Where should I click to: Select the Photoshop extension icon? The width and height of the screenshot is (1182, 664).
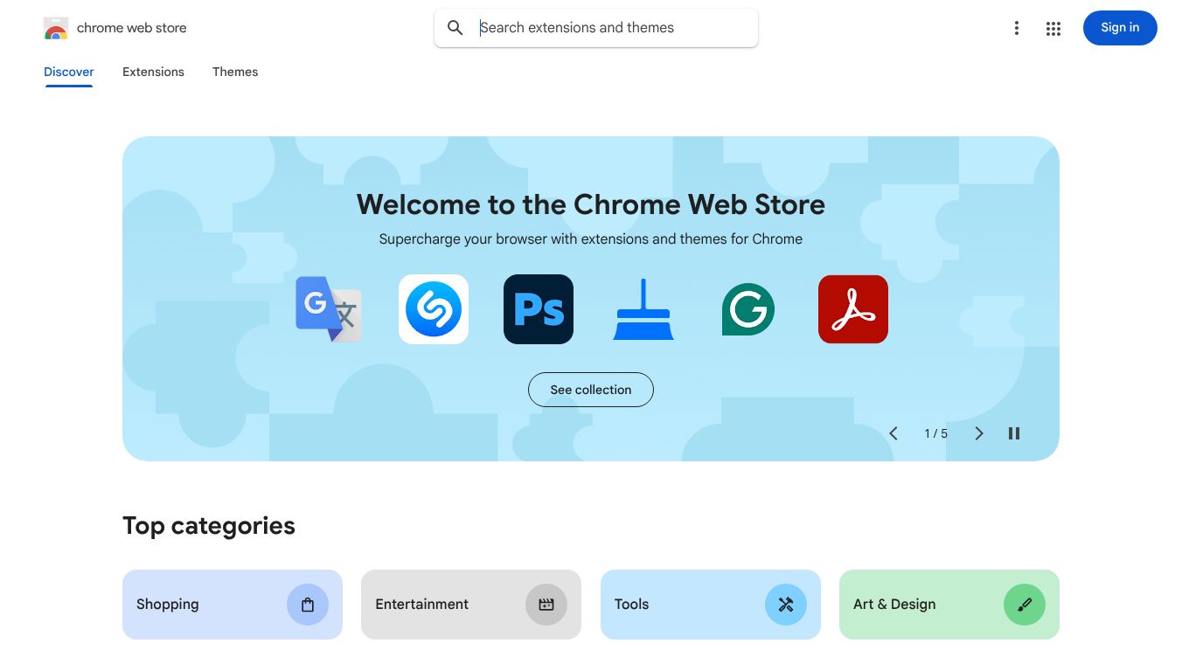539,309
